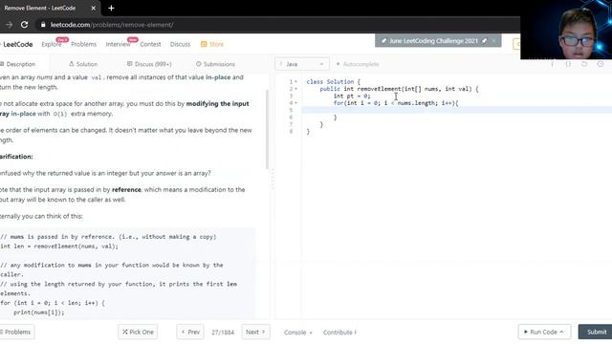Click the panel divider drag handle
The width and height of the screenshot is (612, 344).
pos(273,180)
